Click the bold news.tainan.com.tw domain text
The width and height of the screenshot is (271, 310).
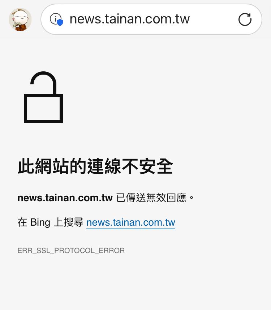click(65, 198)
